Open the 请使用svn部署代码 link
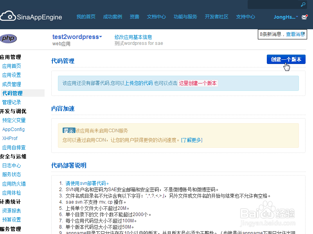The width and height of the screenshot is (313, 234). coord(87,183)
